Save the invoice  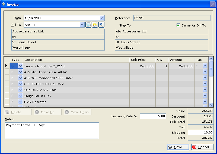(x=178, y=147)
